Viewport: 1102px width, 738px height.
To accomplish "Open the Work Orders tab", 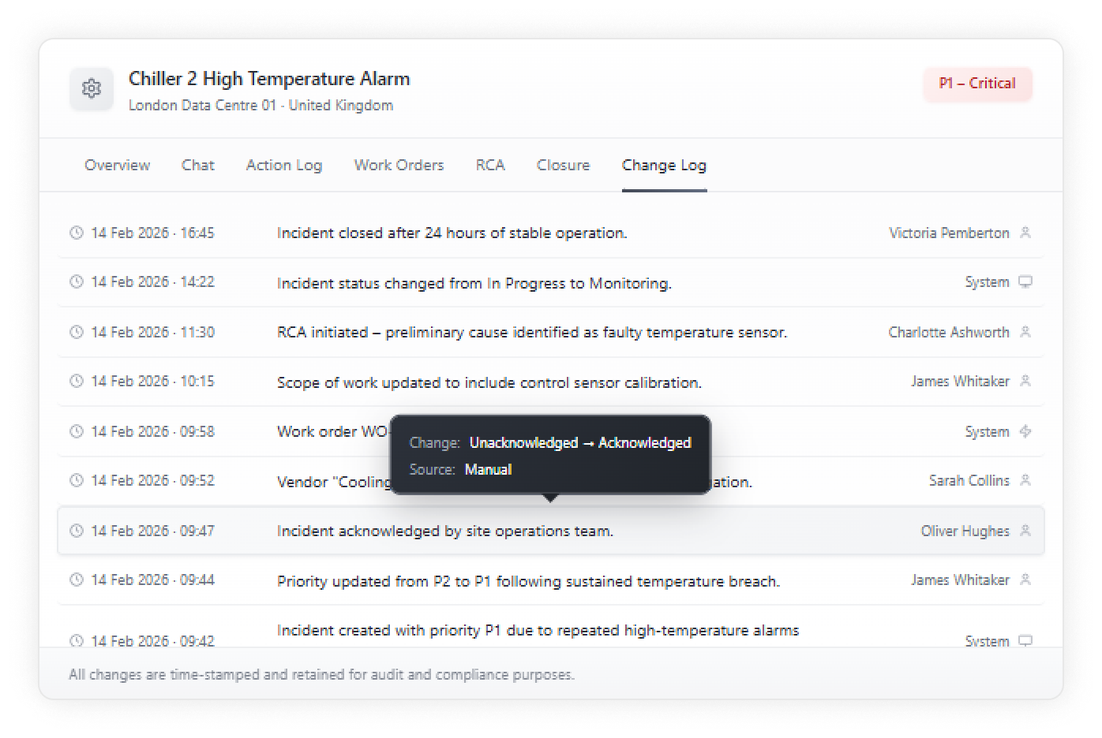I will point(399,165).
